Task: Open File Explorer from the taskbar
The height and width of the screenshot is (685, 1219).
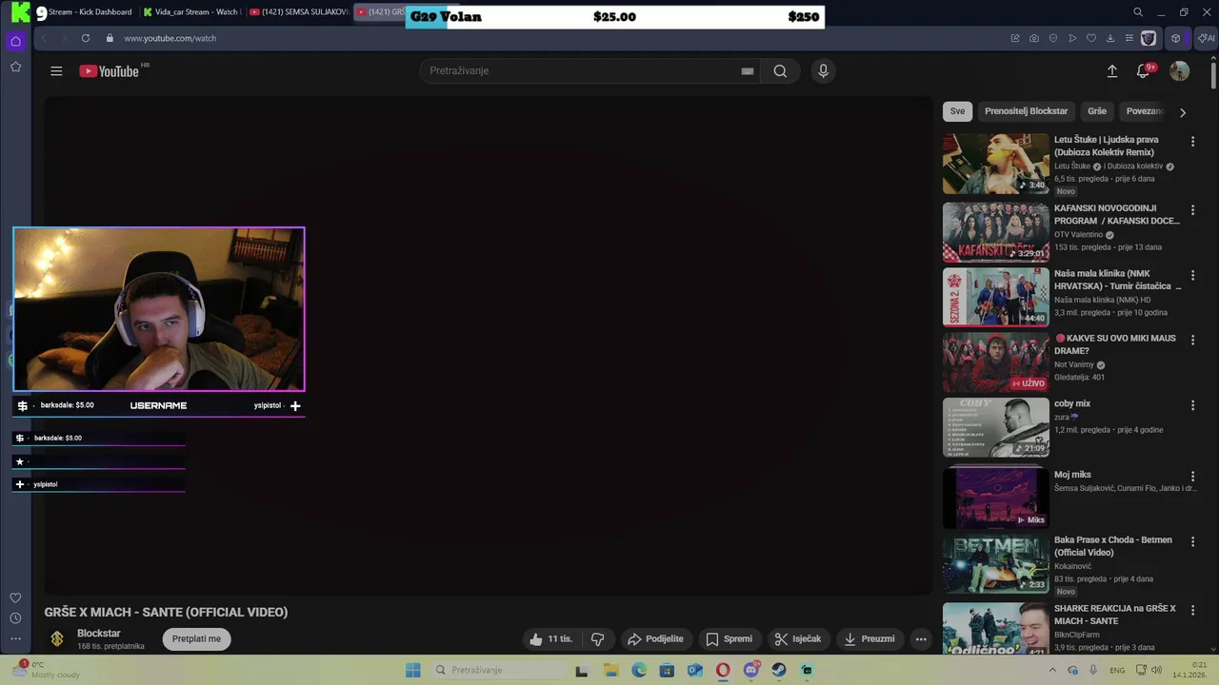Action: point(610,670)
